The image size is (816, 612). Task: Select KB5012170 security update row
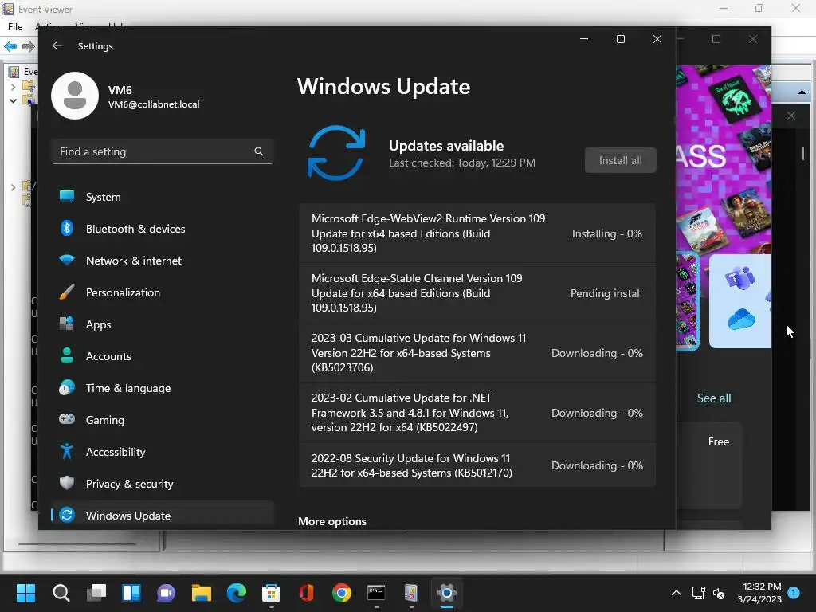(477, 465)
